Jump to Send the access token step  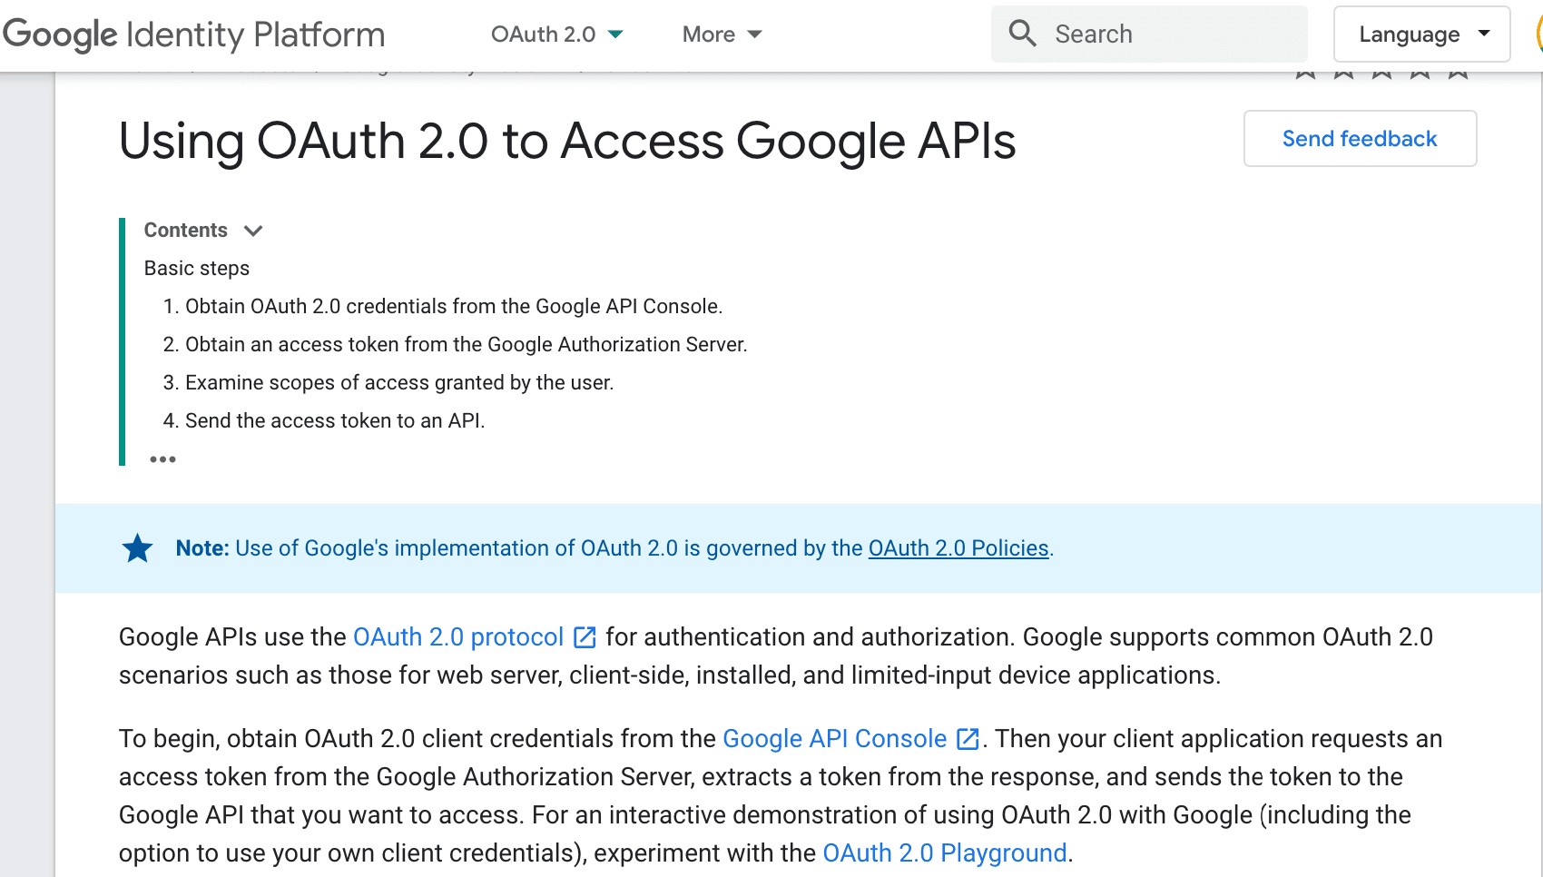coord(335,421)
